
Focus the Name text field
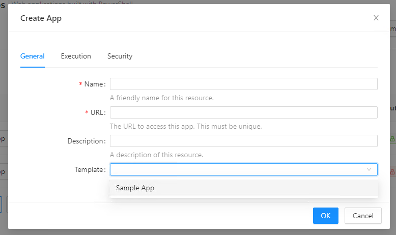[x=243, y=84]
